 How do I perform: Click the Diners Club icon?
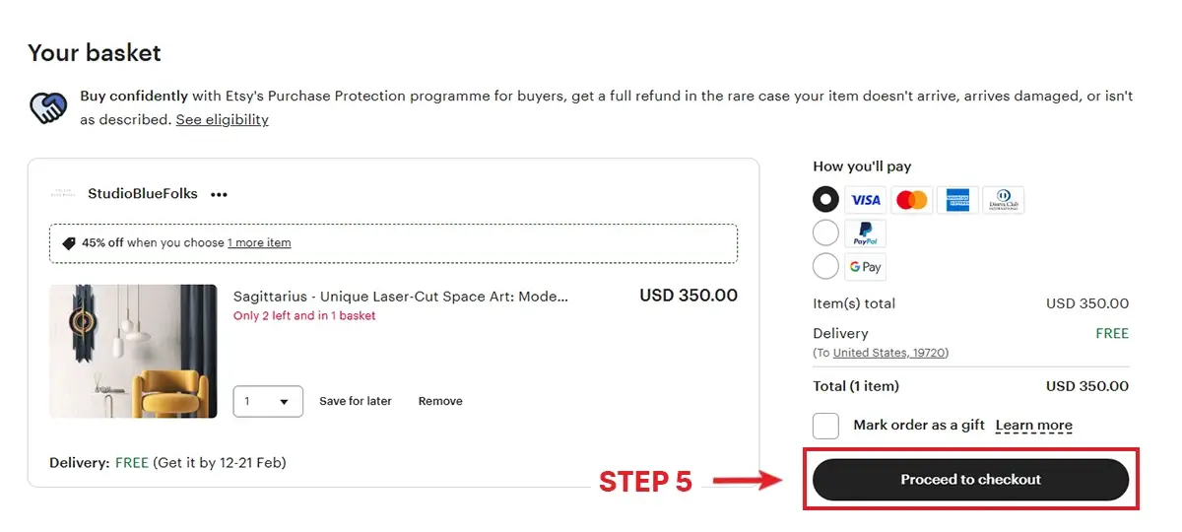click(x=1004, y=200)
